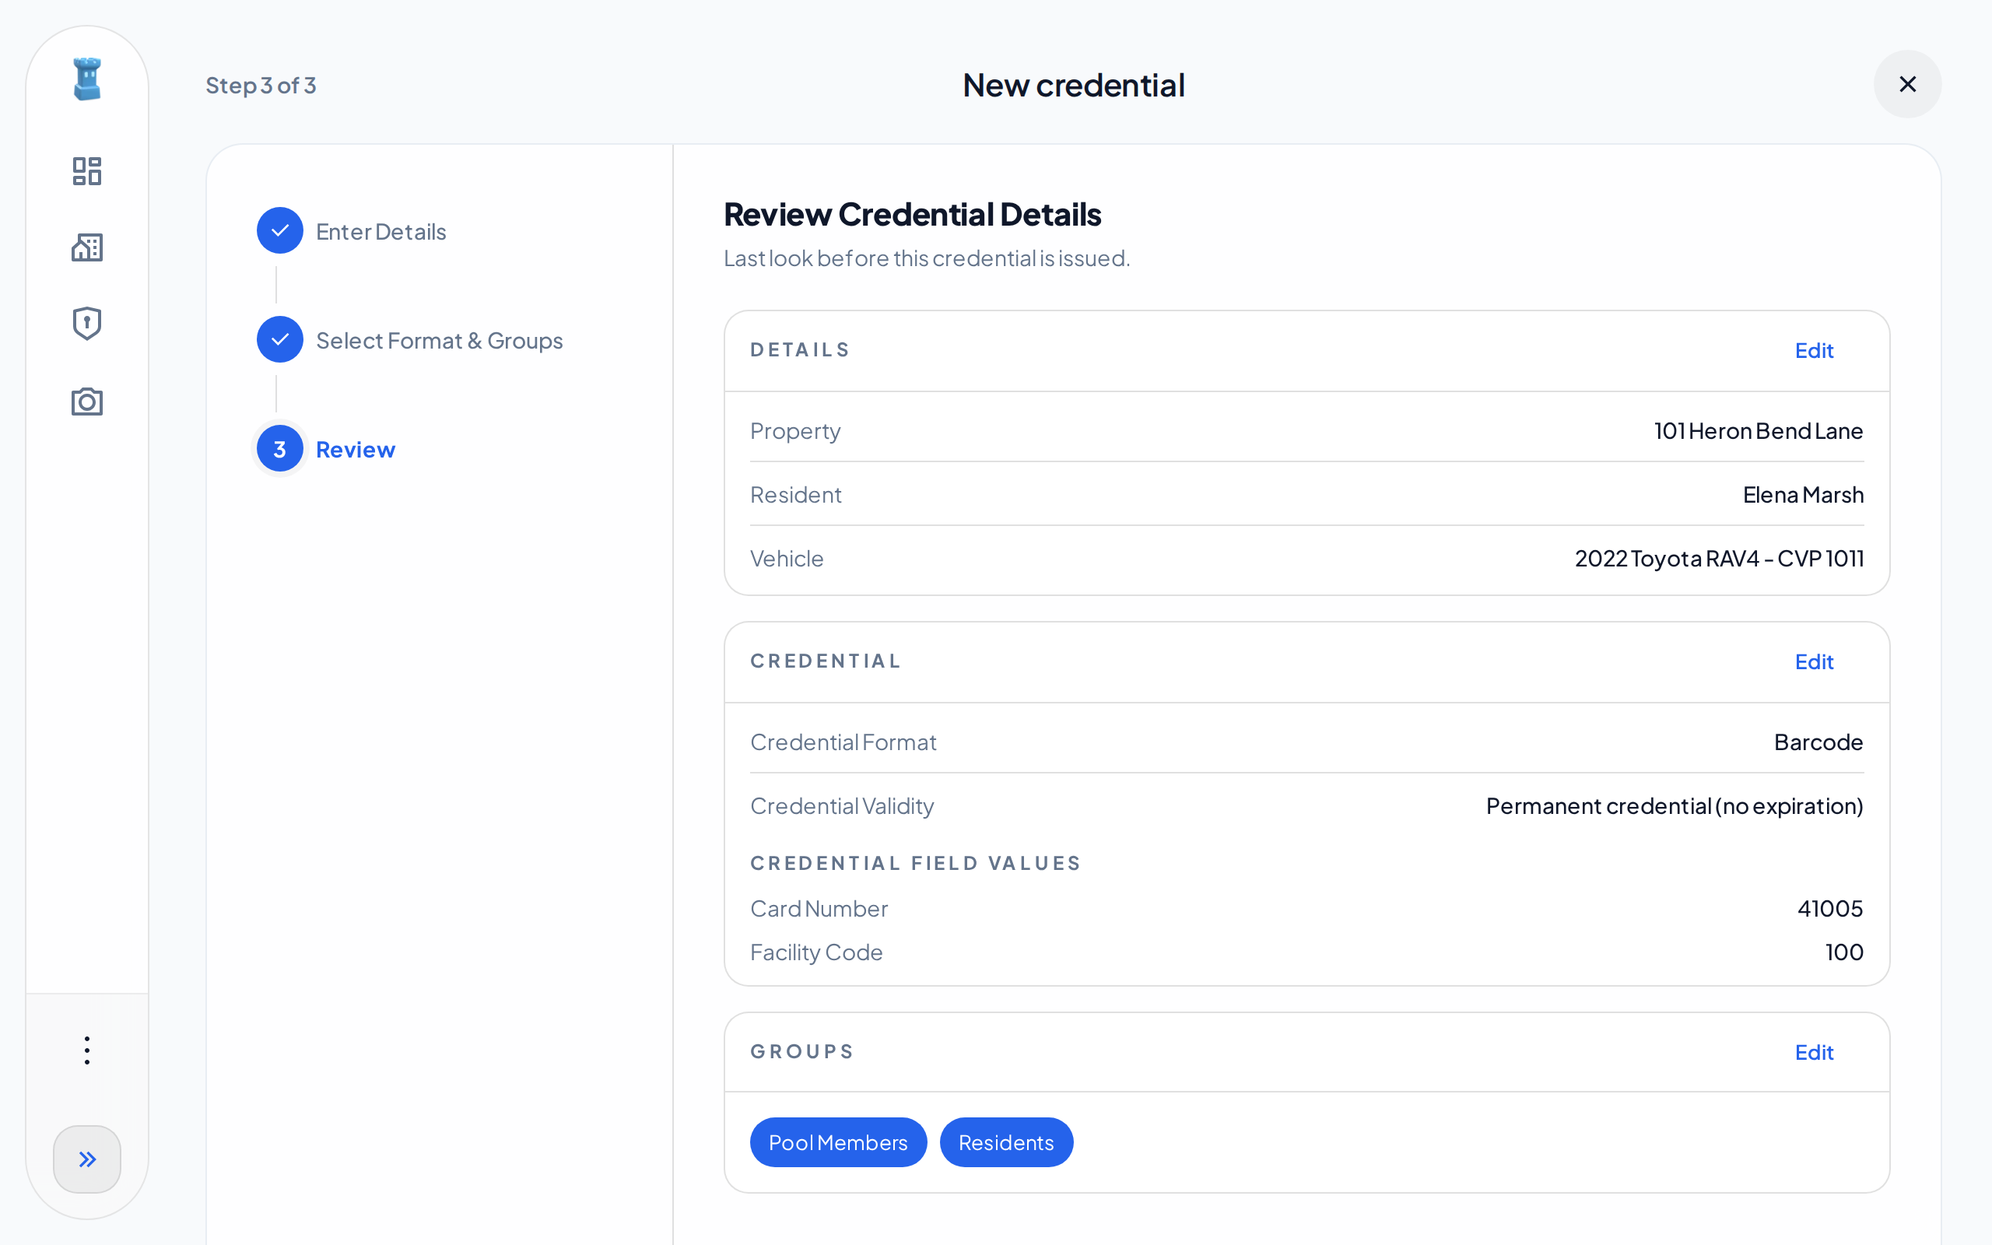The height and width of the screenshot is (1245, 1992).
Task: Open the shield security icon
Action: click(x=87, y=324)
